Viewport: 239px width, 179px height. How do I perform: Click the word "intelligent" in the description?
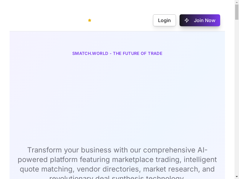(200, 159)
